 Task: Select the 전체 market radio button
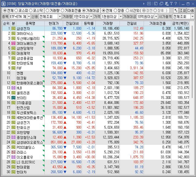5,10
